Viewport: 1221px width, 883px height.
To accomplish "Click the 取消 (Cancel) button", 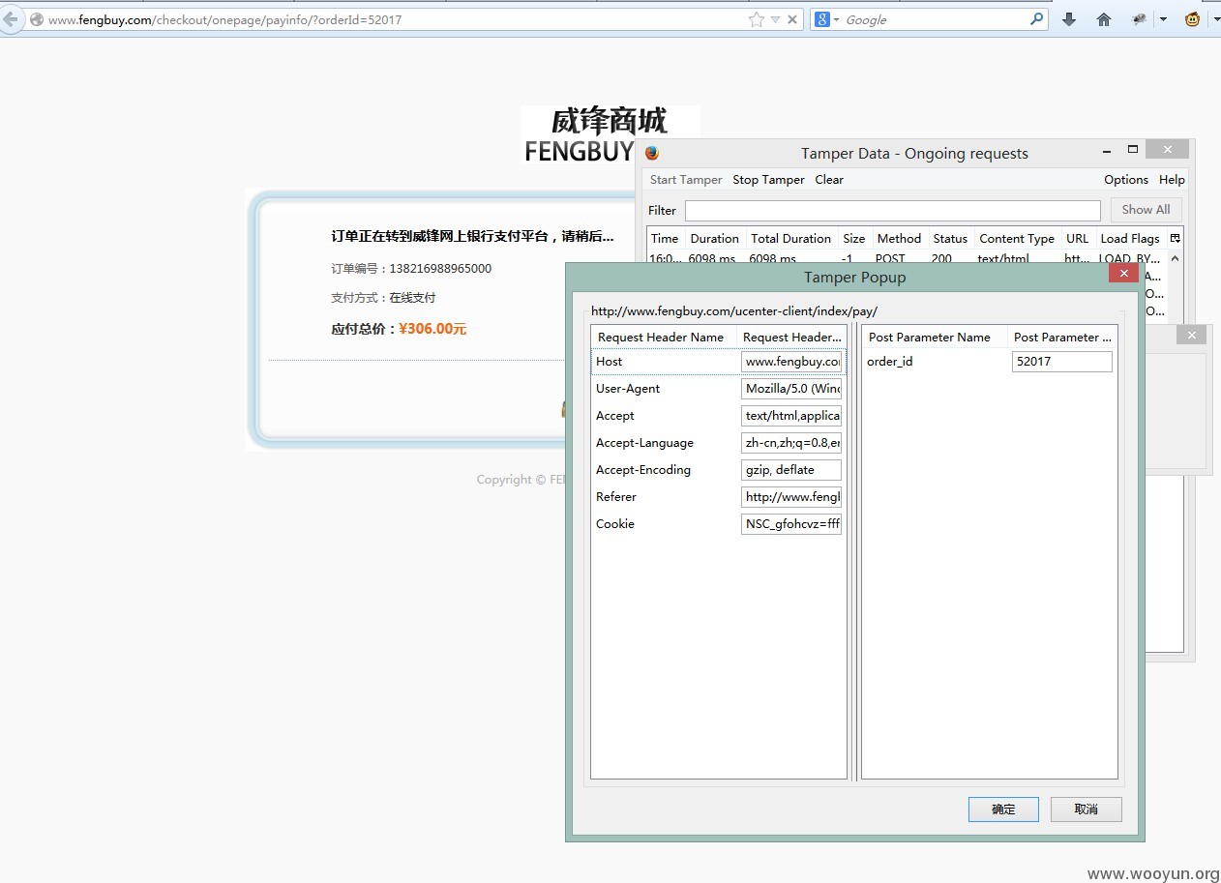I will [1086, 809].
